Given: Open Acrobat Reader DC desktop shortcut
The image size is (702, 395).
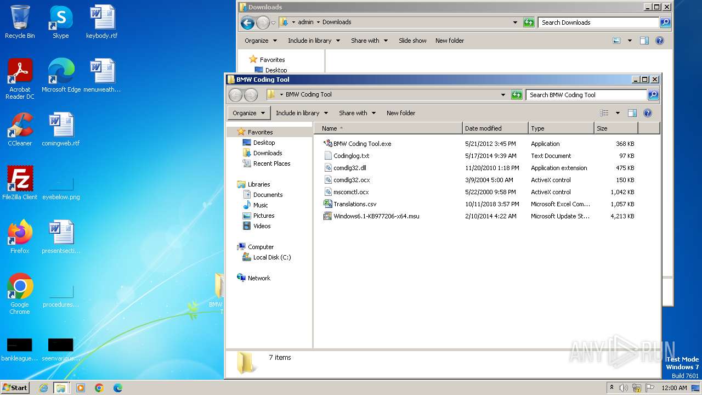Looking at the screenshot, I should 20,79.
